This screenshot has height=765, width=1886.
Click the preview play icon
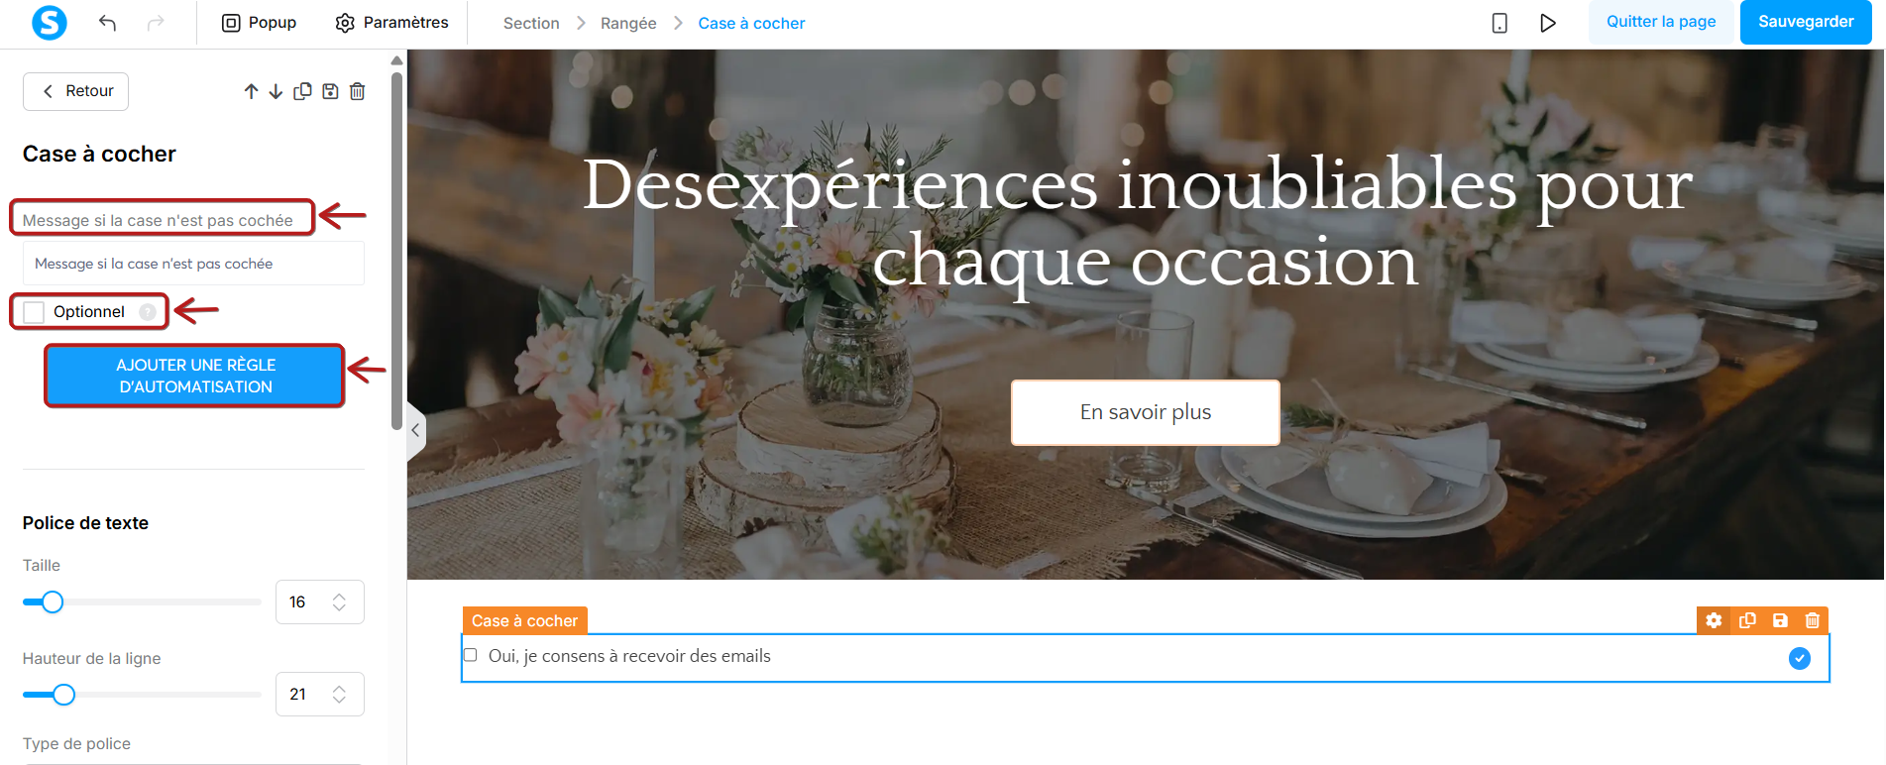point(1547,23)
